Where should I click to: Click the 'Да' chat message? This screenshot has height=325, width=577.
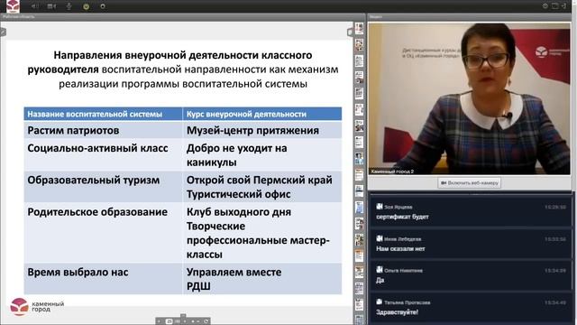click(x=380, y=280)
